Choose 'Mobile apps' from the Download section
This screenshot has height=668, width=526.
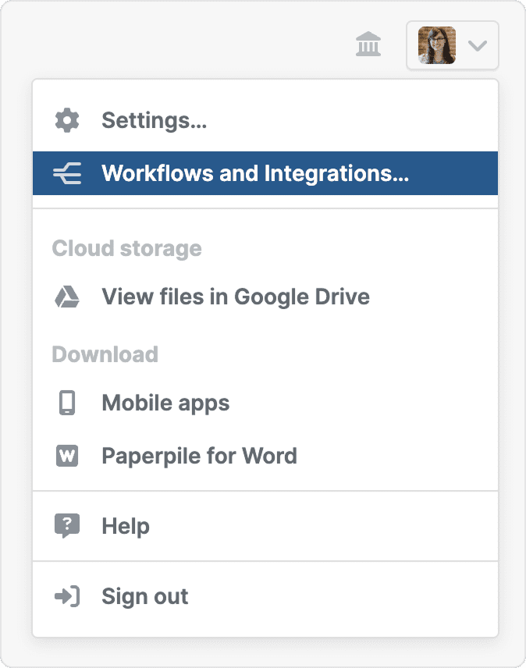coord(165,403)
